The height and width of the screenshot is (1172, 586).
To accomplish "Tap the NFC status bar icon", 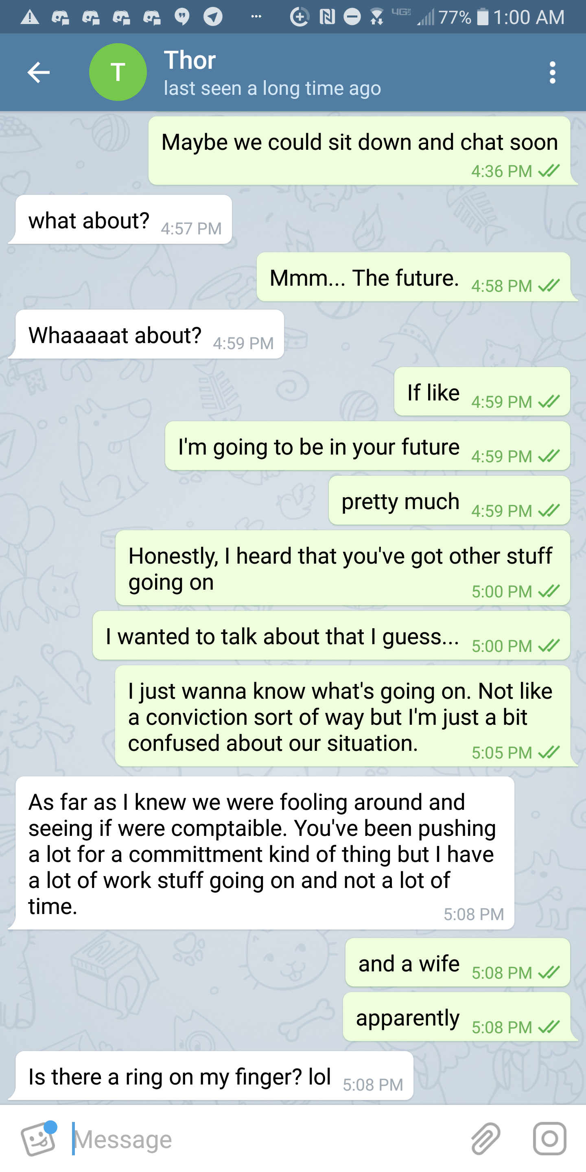I will (327, 17).
